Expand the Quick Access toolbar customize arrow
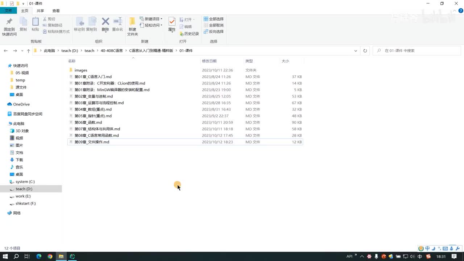 23,4
